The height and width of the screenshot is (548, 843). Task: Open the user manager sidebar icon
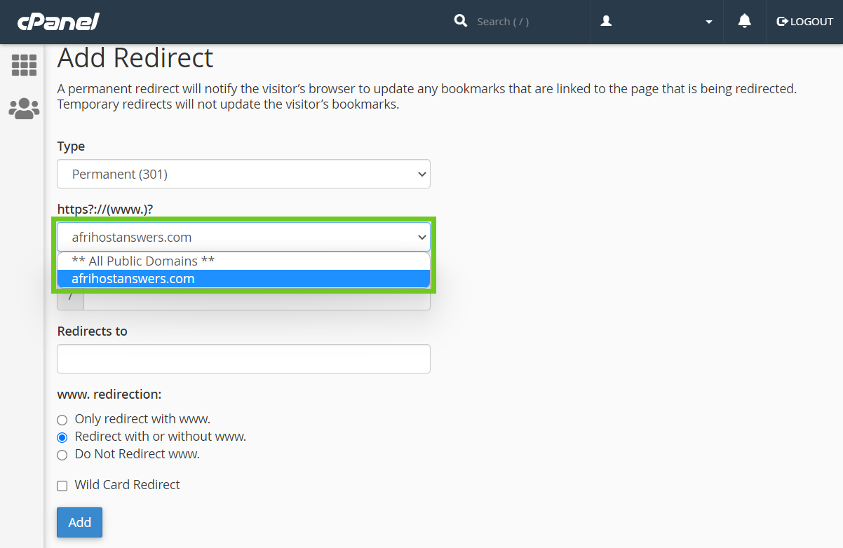click(24, 109)
